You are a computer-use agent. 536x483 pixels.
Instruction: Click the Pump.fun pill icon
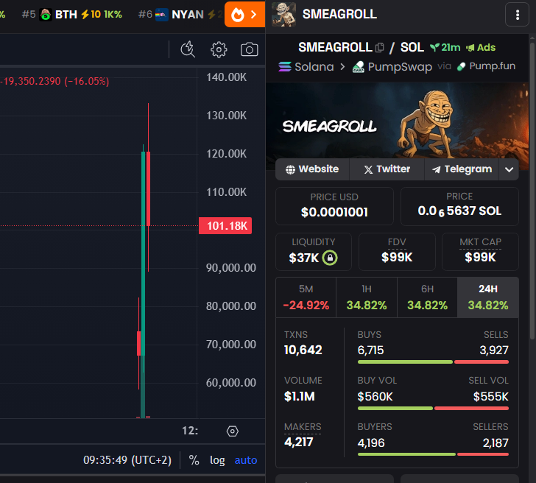click(461, 66)
